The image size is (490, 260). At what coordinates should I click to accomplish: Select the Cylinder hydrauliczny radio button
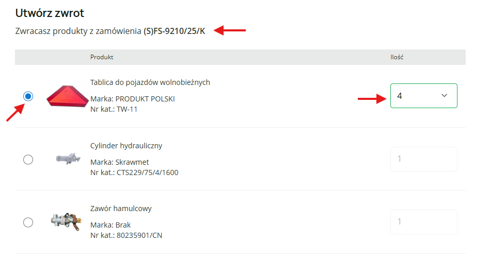point(28,160)
